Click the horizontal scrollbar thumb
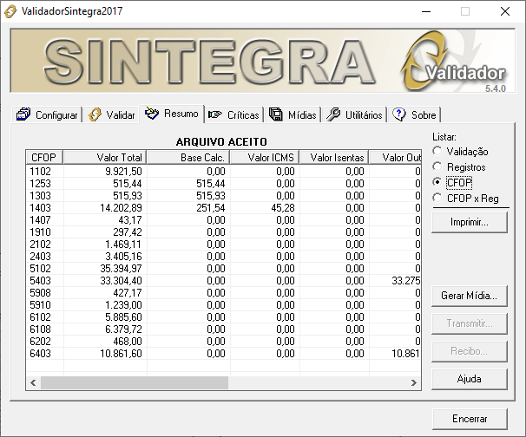This screenshot has height=437, width=526. [135, 382]
